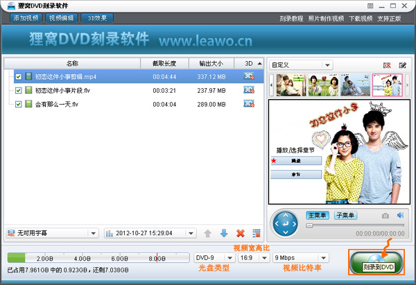Image resolution: width=416 pixels, height=285 pixels.
Task: Mute the preview speaker icon
Action: click(x=400, y=215)
